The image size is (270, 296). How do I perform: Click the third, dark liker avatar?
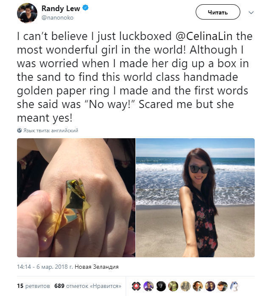160,286
